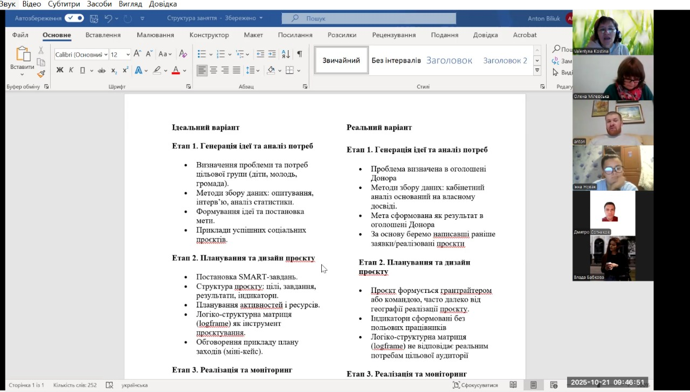
Task: Click the Format Painter brush icon
Action: [x=41, y=74]
